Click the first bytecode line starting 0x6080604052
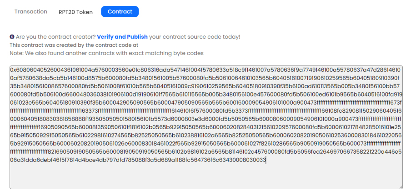This screenshot has width=411, height=191. 205,70
